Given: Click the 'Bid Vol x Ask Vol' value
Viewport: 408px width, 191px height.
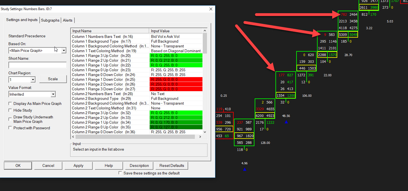Looking at the screenshot, I should (x=165, y=36).
